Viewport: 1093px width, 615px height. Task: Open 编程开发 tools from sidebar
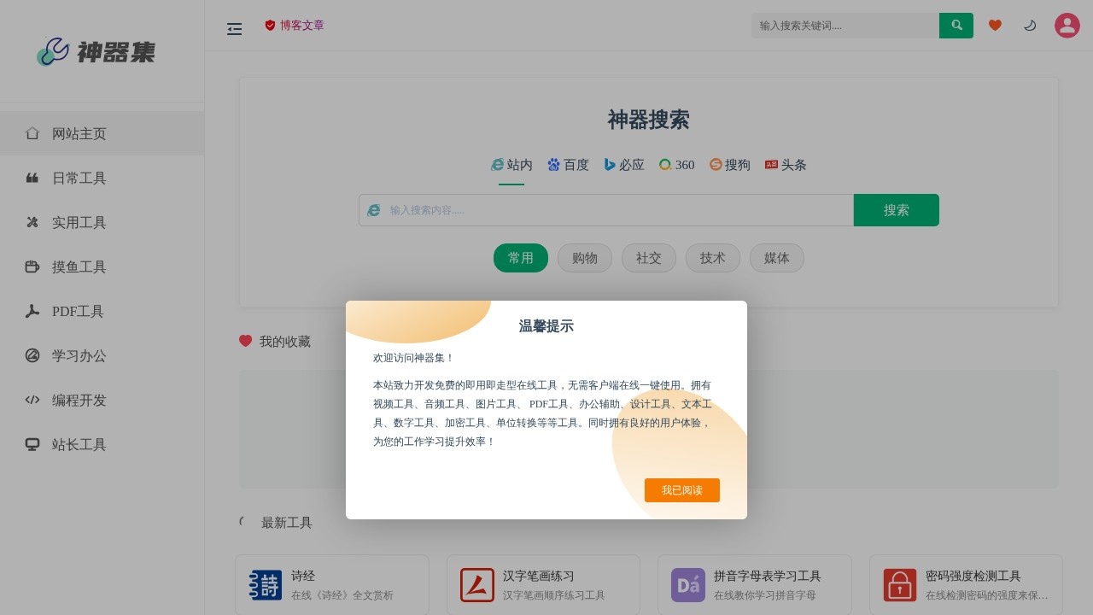(79, 400)
